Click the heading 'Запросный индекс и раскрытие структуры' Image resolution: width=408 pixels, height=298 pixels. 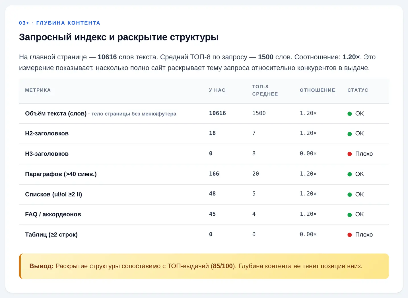(x=119, y=37)
